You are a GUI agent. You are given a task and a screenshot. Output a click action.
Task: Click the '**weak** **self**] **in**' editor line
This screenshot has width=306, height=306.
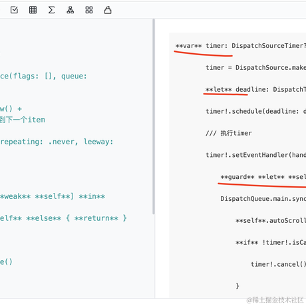pyautogui.click(x=53, y=196)
